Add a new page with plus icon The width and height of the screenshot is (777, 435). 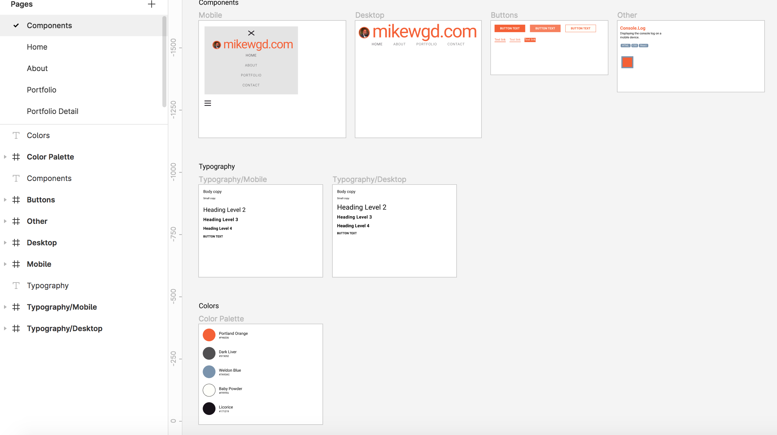[x=152, y=4]
